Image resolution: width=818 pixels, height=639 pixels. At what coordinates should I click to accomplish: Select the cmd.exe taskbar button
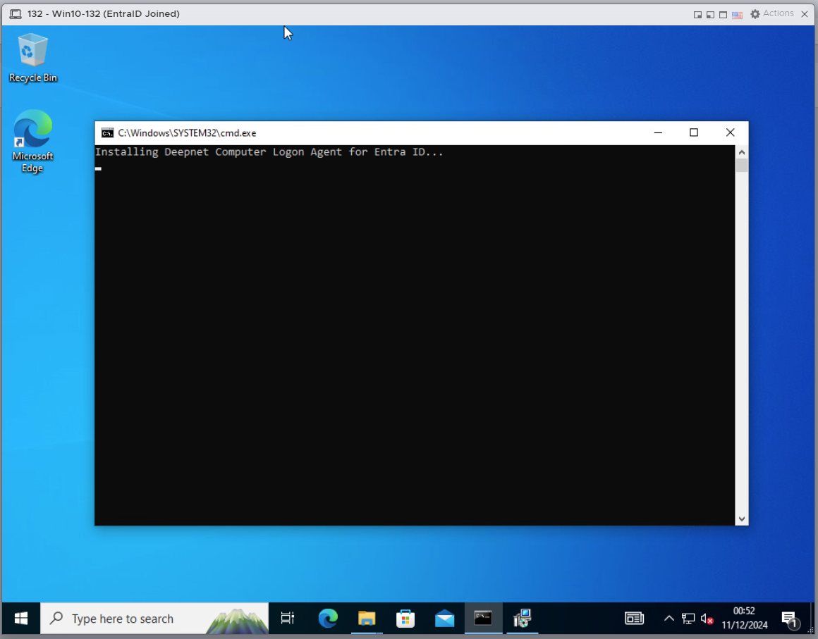coord(483,619)
